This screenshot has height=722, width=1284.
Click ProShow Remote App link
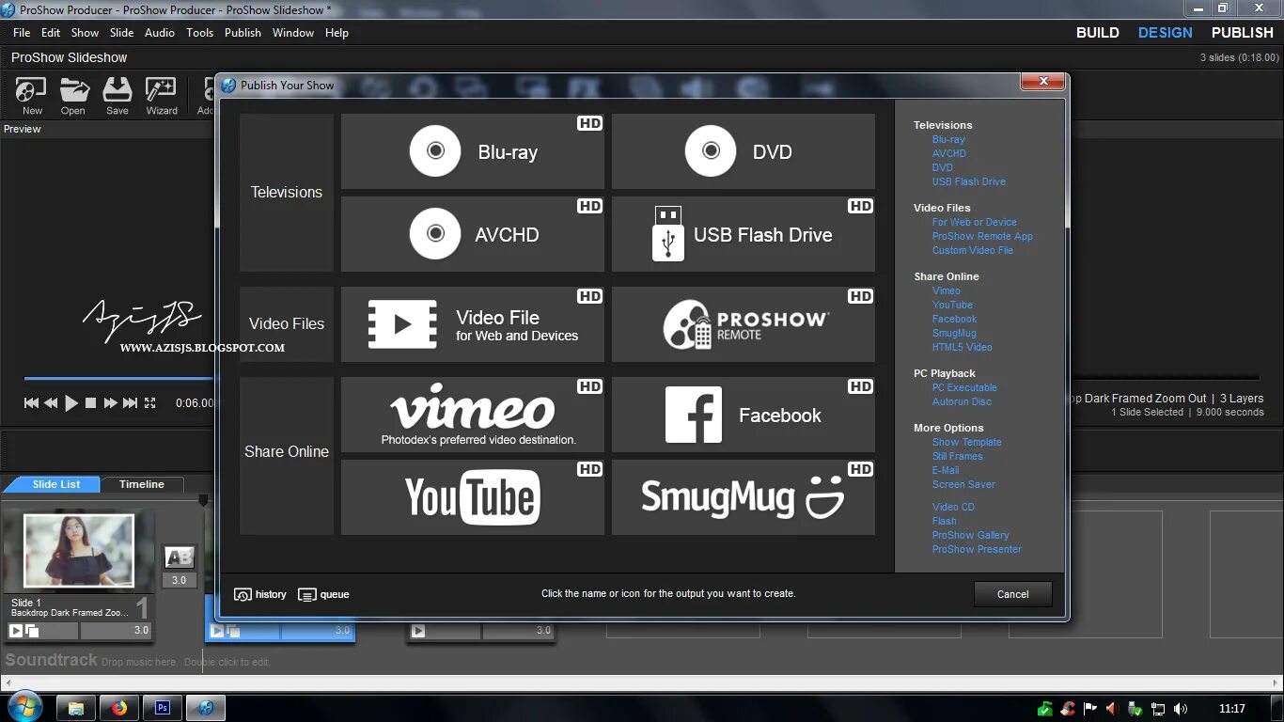tap(982, 236)
